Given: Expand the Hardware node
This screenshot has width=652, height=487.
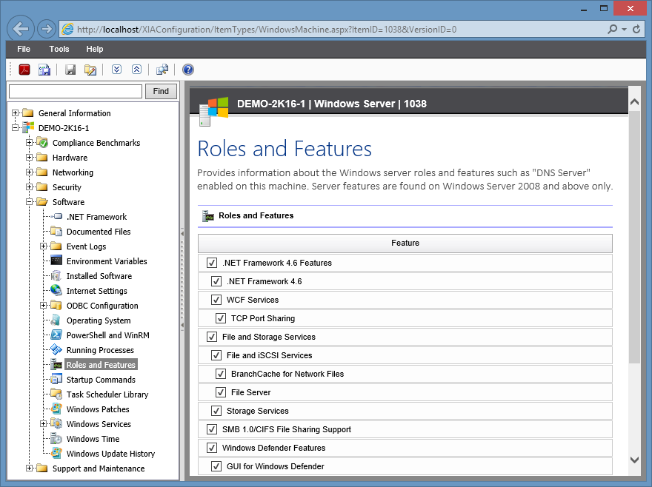Looking at the screenshot, I should (29, 158).
